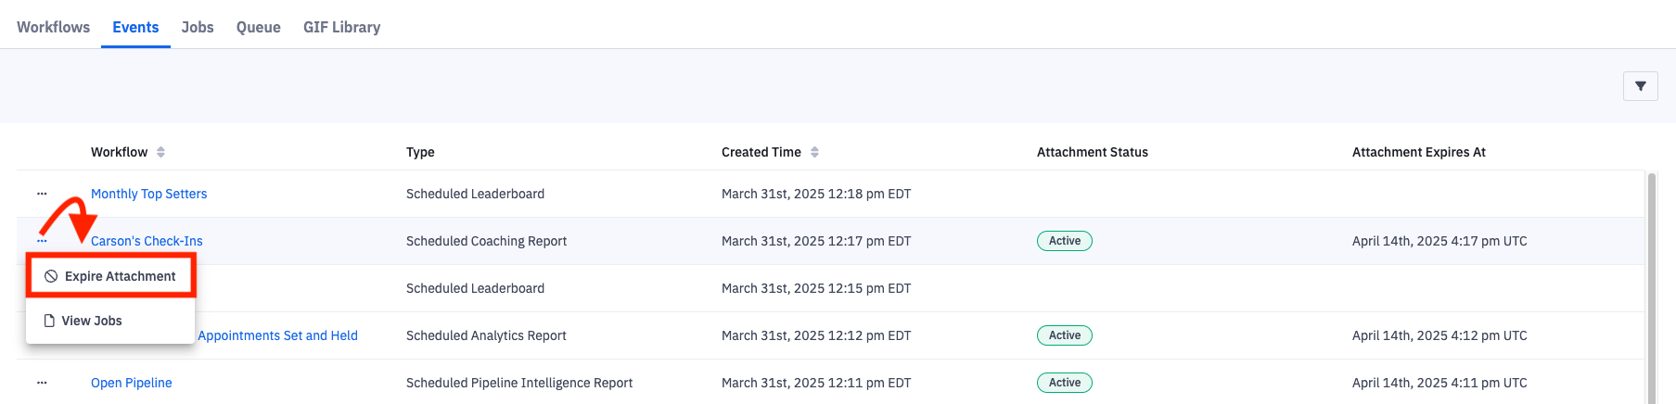Sort by the Workflow column arrows
Screen dimensions: 1676x404
(161, 152)
